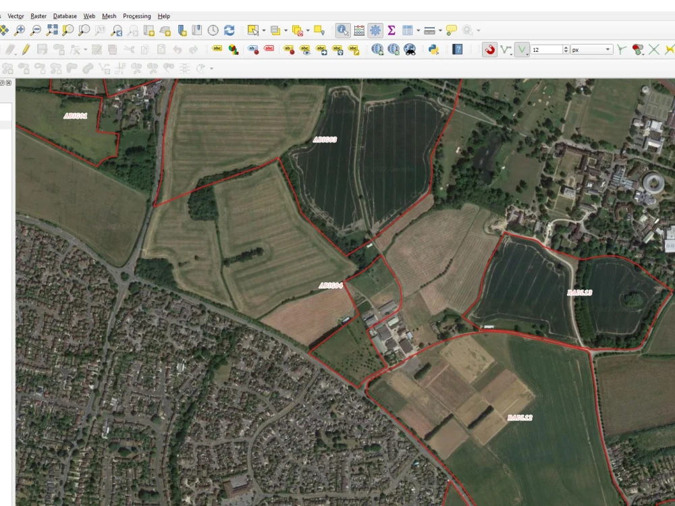Toggle display of unplaced labels
Screen dimensions: 675x506
pyautogui.click(x=269, y=49)
